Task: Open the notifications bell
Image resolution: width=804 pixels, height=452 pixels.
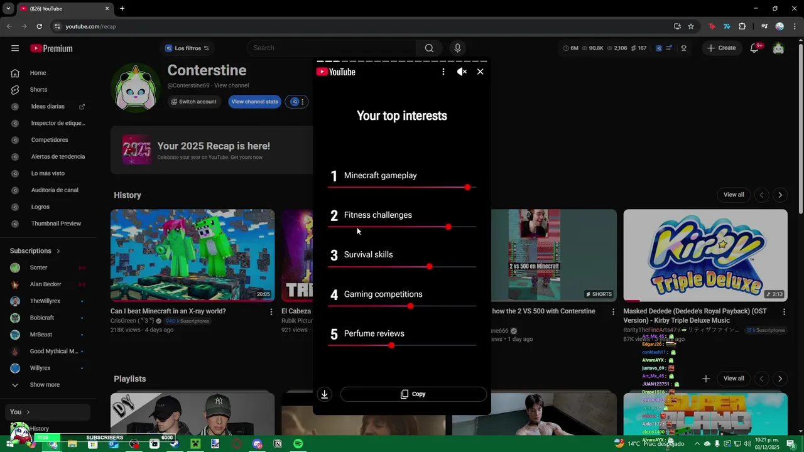Action: tap(755, 48)
